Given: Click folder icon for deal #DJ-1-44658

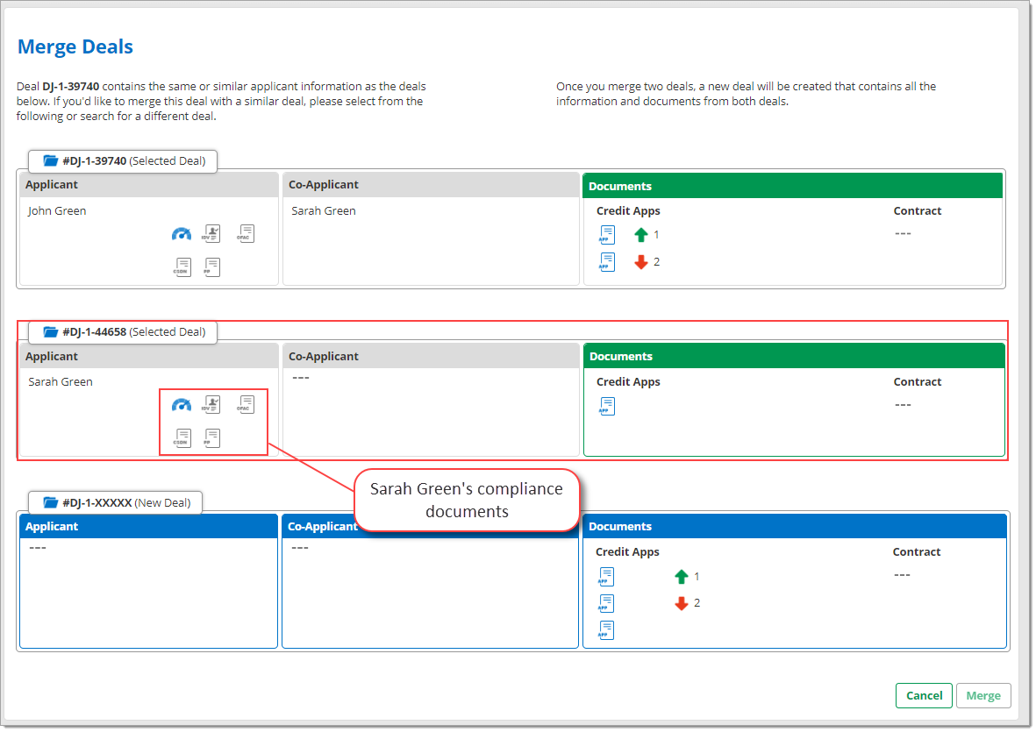Looking at the screenshot, I should click(x=50, y=331).
